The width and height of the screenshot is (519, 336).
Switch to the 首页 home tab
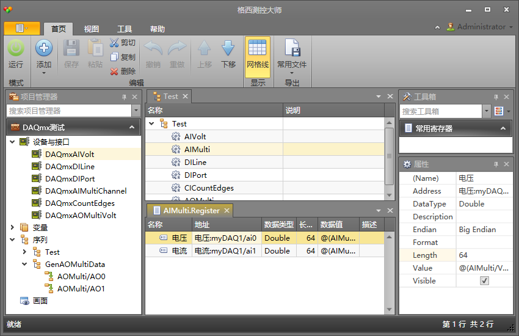59,29
